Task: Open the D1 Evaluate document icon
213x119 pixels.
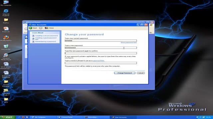Action: 6,65
